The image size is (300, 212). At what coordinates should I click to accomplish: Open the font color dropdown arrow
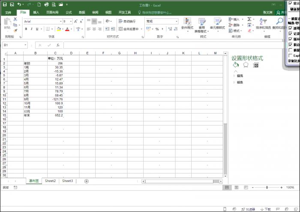point(71,29)
